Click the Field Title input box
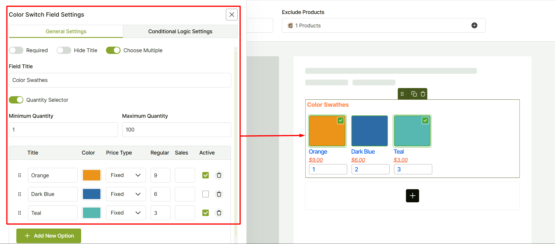Screen dimensions: 555x244 coord(120,80)
